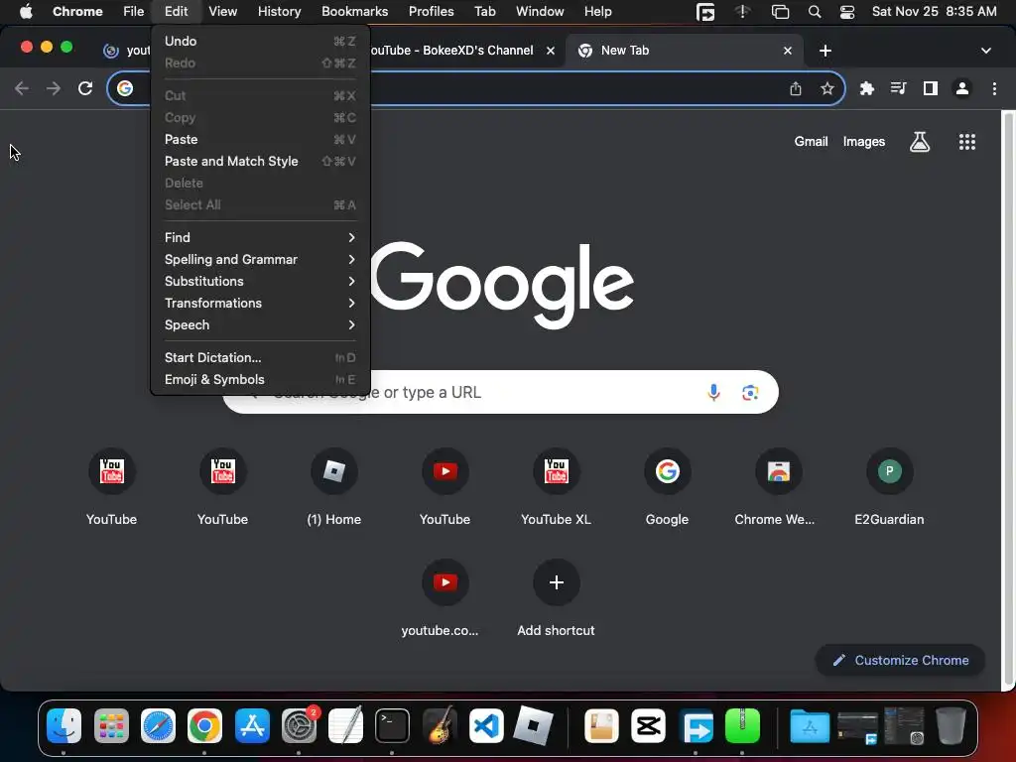Start voice search with microphone icon
The image size is (1016, 762).
pos(713,392)
